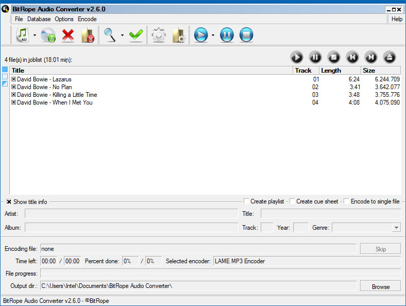Expand dropdown arrow next to add files icon
The image size is (406, 306).
click(x=35, y=36)
